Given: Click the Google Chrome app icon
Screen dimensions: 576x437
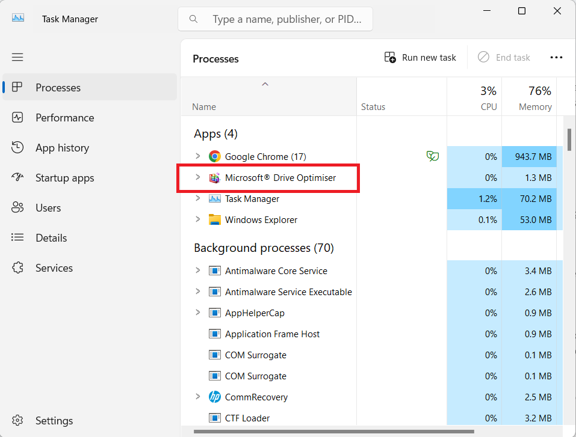Looking at the screenshot, I should pos(215,157).
